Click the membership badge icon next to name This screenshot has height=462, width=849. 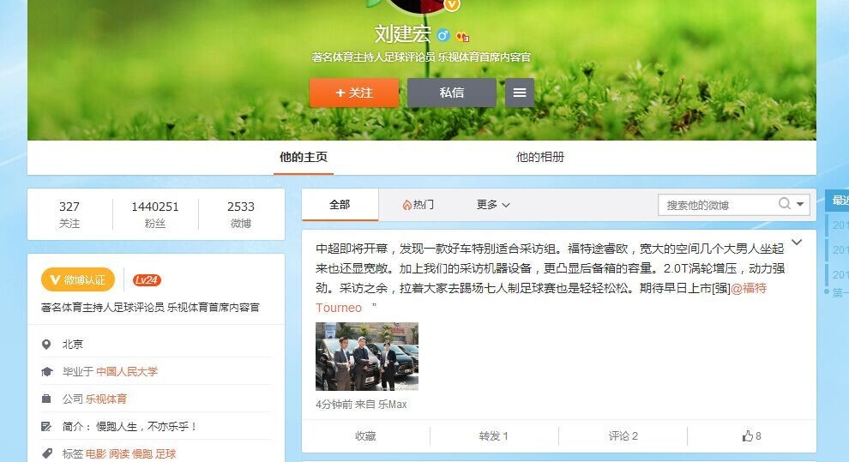462,36
